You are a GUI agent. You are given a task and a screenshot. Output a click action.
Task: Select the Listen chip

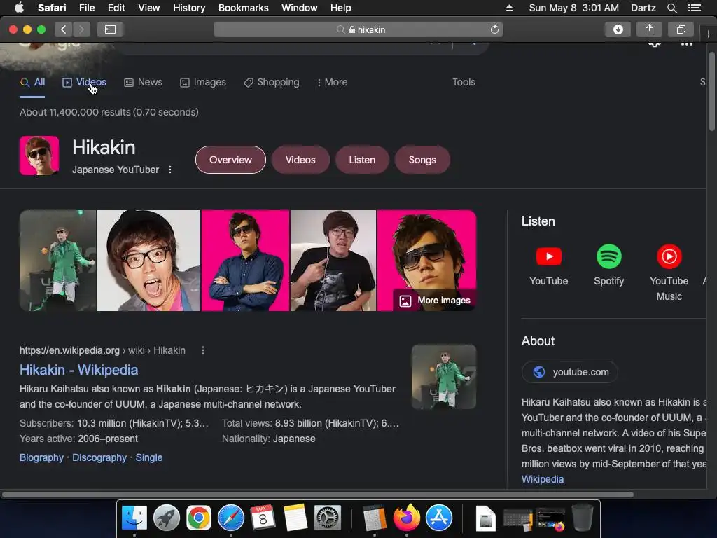(x=362, y=160)
